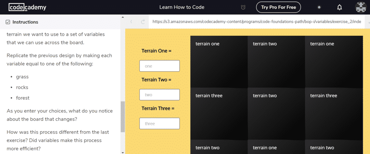Click the embedded browser URL bar
Viewport: 370px width, 154px height.
coord(257,22)
